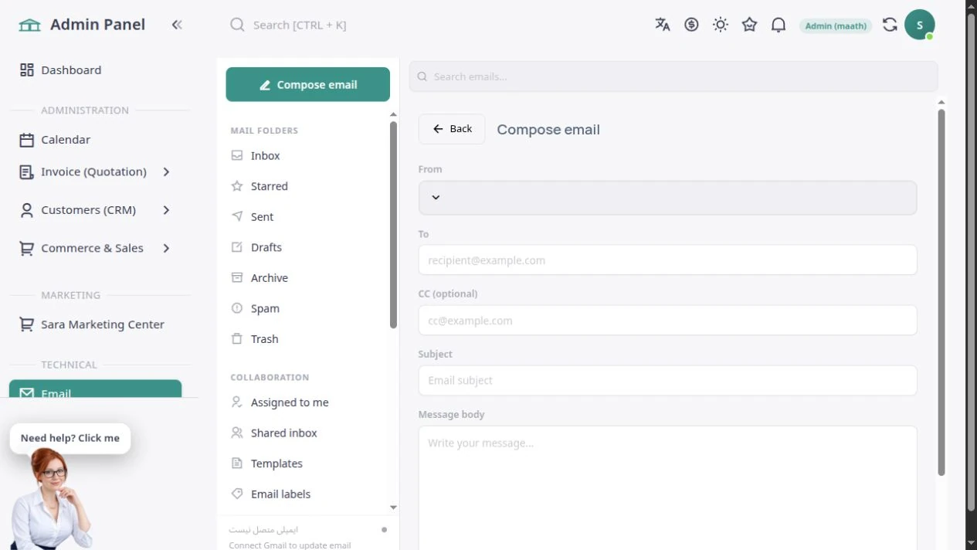Open Sara Marketing Center
Viewport: 977px width, 550px height.
pos(96,324)
